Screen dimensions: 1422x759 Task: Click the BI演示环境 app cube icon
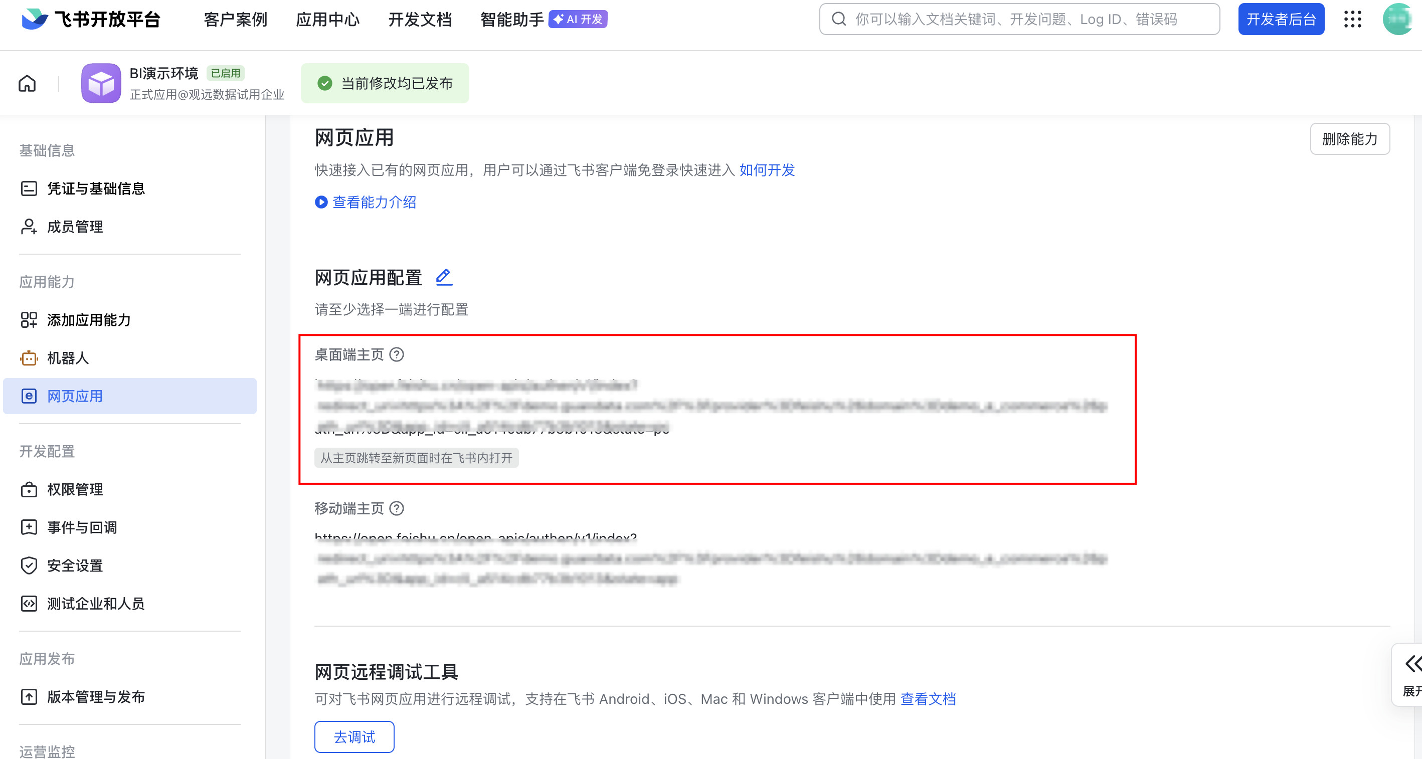click(x=101, y=83)
